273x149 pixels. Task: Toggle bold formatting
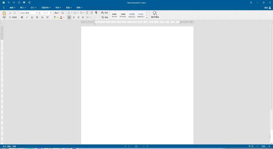(x=22, y=18)
